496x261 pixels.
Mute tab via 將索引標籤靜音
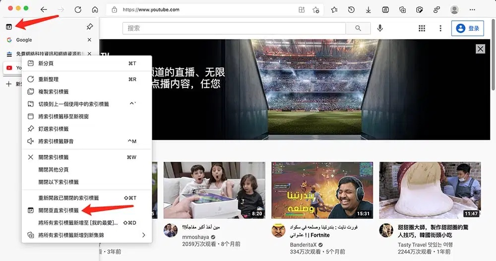pyautogui.click(x=87, y=141)
